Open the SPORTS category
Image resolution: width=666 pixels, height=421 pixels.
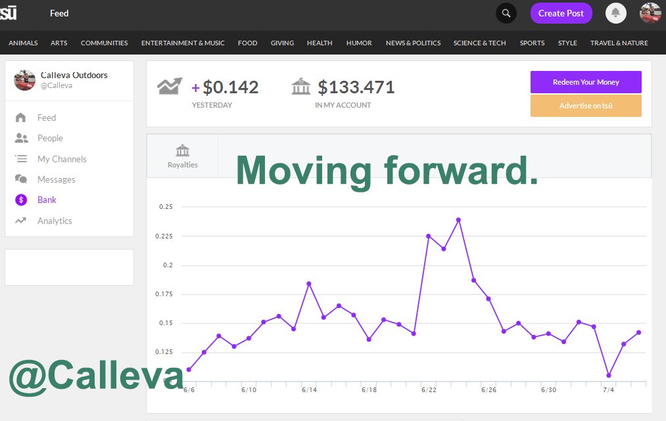coord(532,43)
